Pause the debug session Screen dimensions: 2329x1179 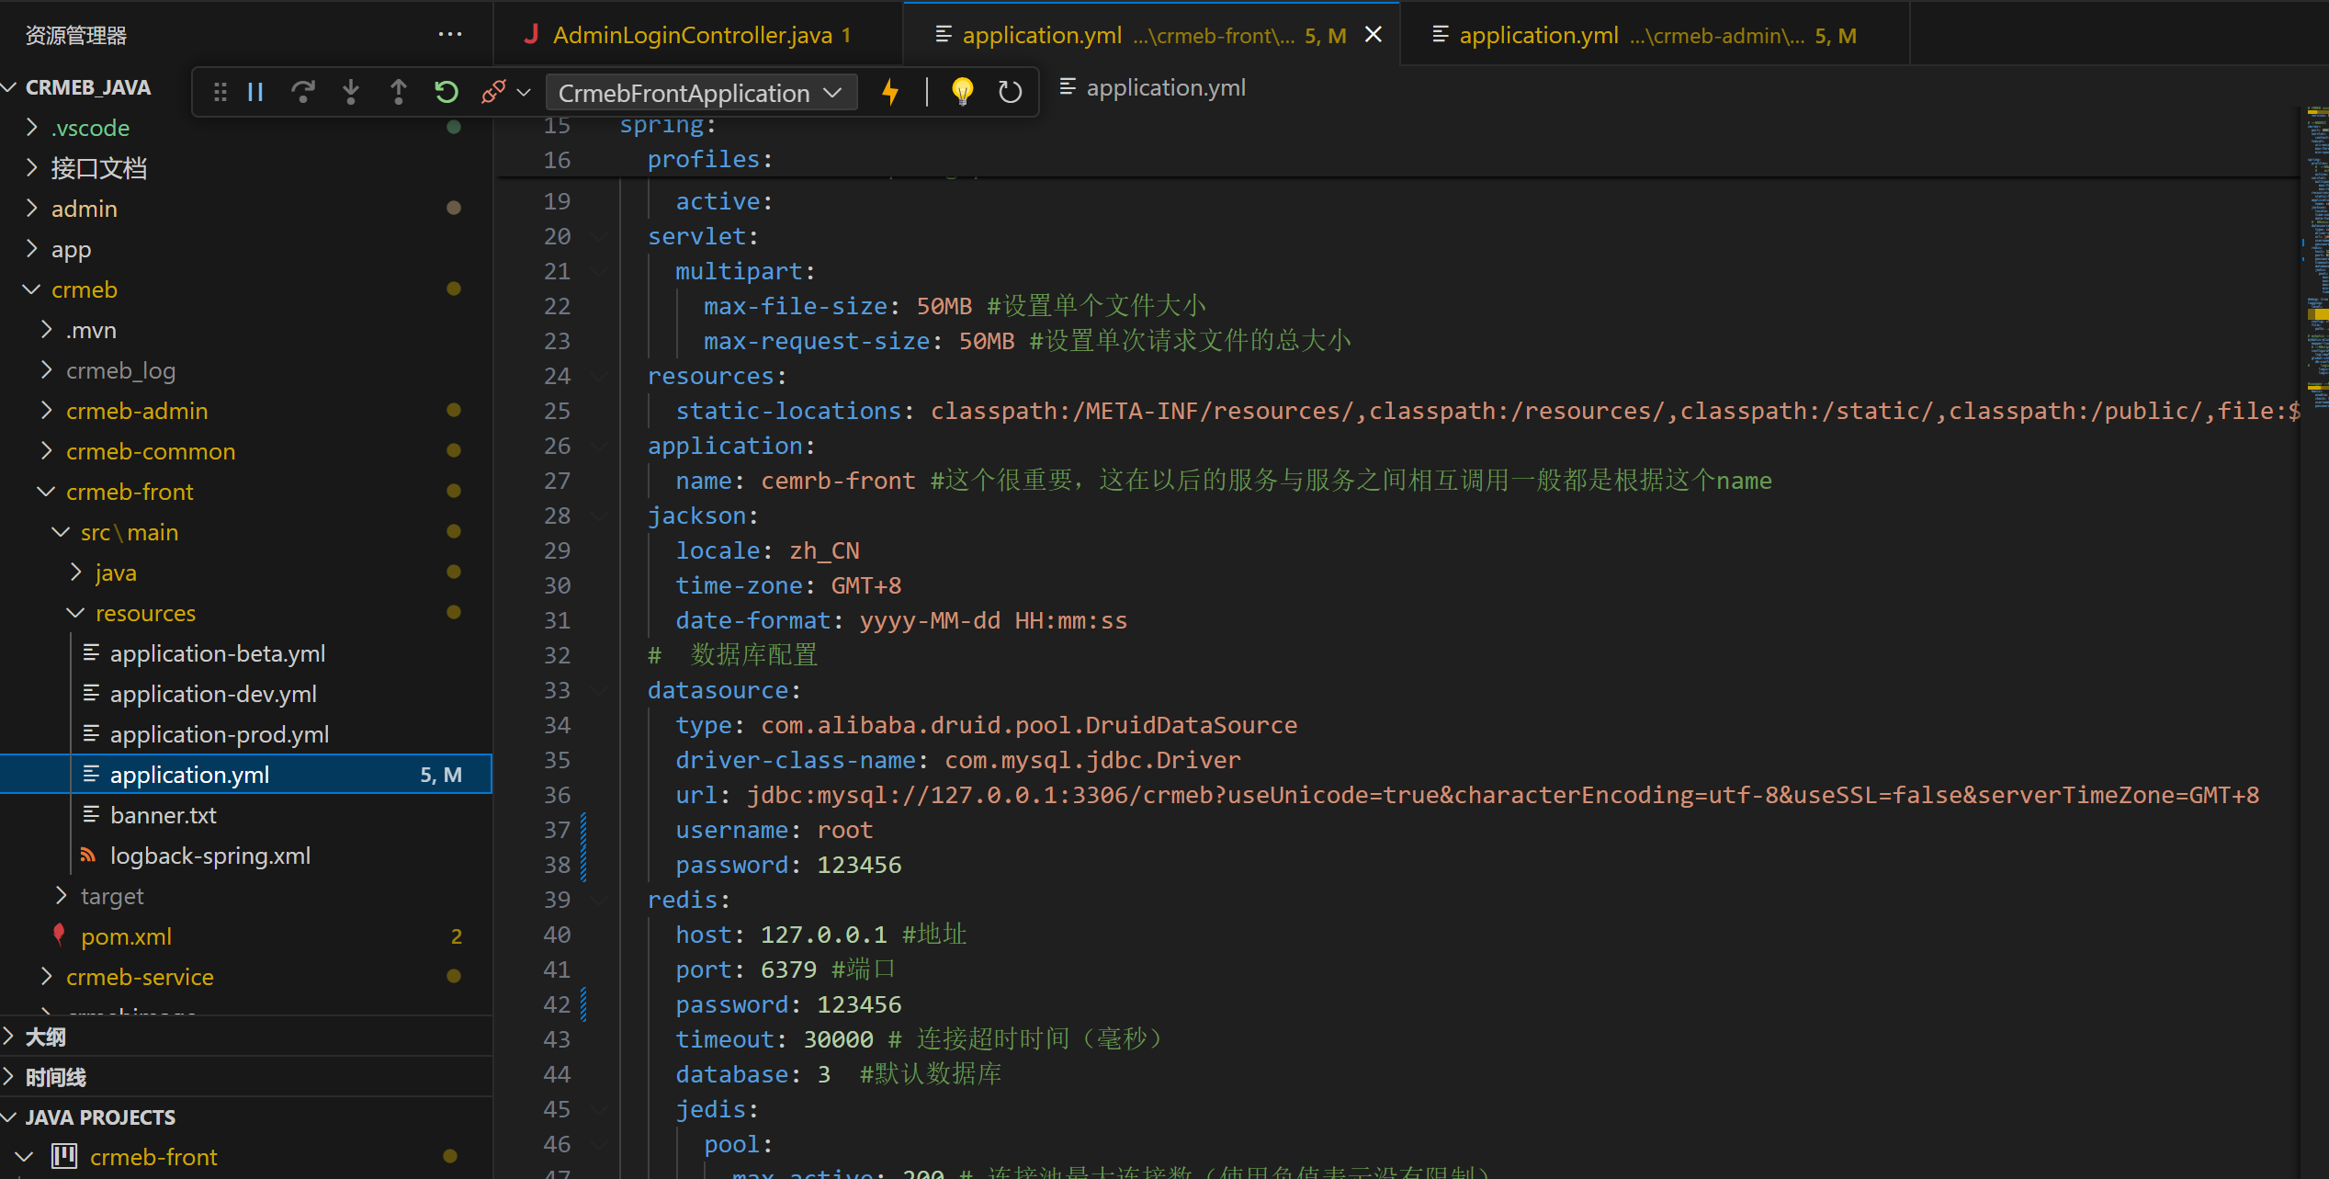[x=255, y=92]
